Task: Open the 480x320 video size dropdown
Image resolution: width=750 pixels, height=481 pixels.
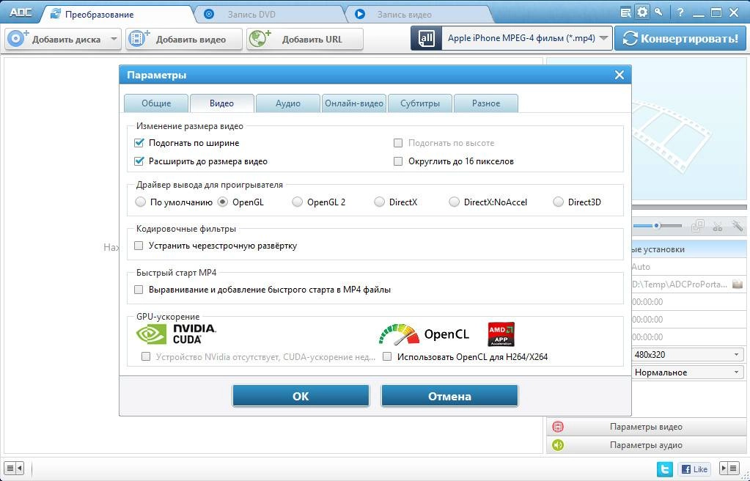Action: click(x=688, y=355)
